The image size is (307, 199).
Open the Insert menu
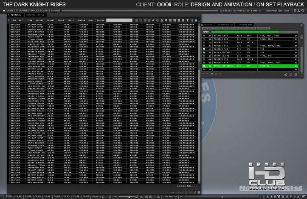[x=39, y=20]
